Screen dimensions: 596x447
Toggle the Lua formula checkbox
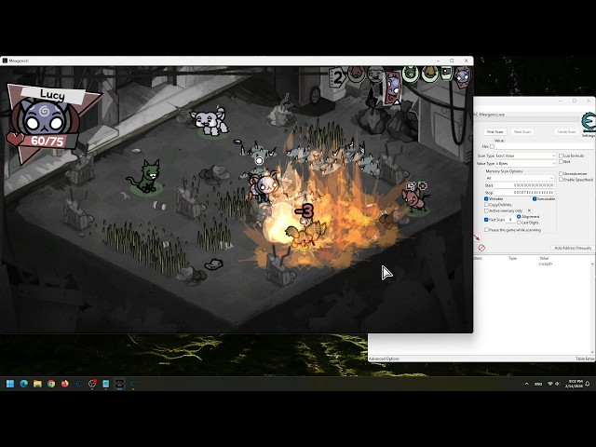pyautogui.click(x=561, y=156)
